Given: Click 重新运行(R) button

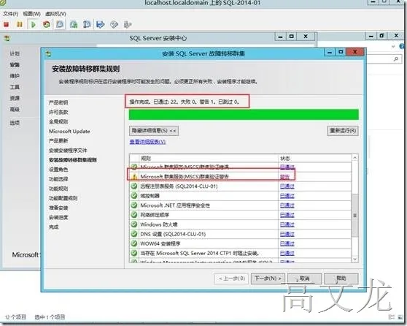Looking at the screenshot, I should pos(343,131).
